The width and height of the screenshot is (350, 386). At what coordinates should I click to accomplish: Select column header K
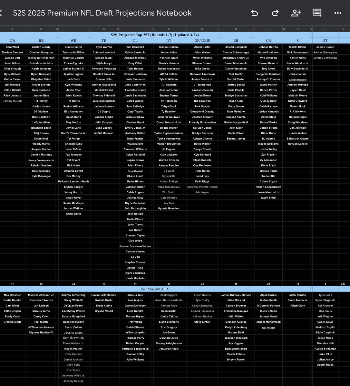click(169, 29)
